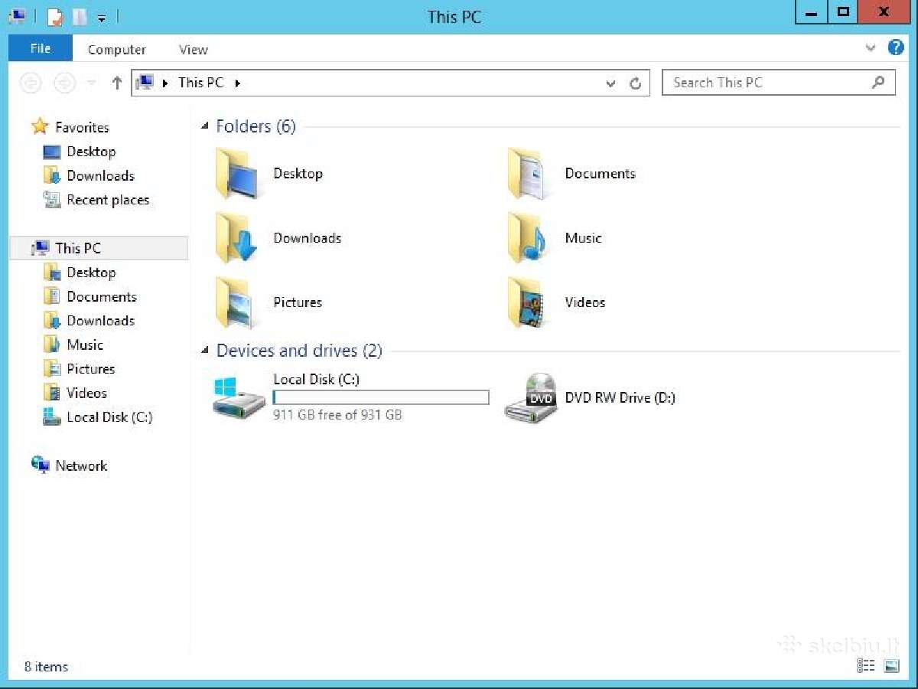Switch to large icons view using the status bar icon
Image resolution: width=918 pixels, height=689 pixels.
[892, 665]
